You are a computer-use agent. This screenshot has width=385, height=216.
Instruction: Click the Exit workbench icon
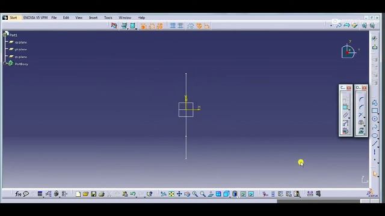click(x=375, y=47)
